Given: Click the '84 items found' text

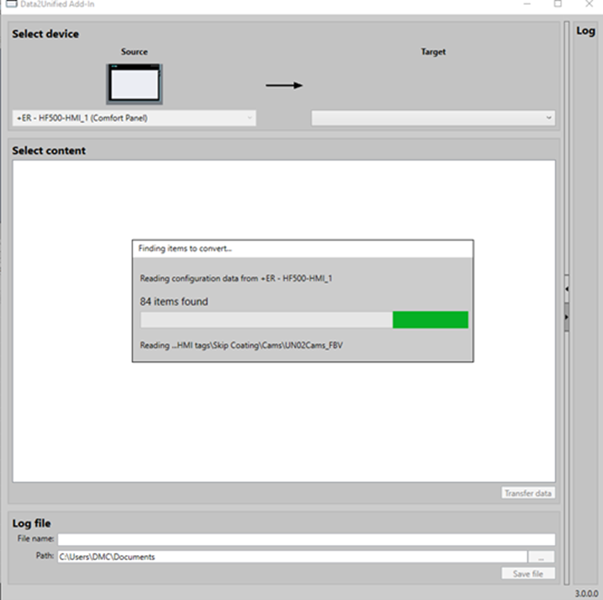Looking at the screenshot, I should coord(174,302).
